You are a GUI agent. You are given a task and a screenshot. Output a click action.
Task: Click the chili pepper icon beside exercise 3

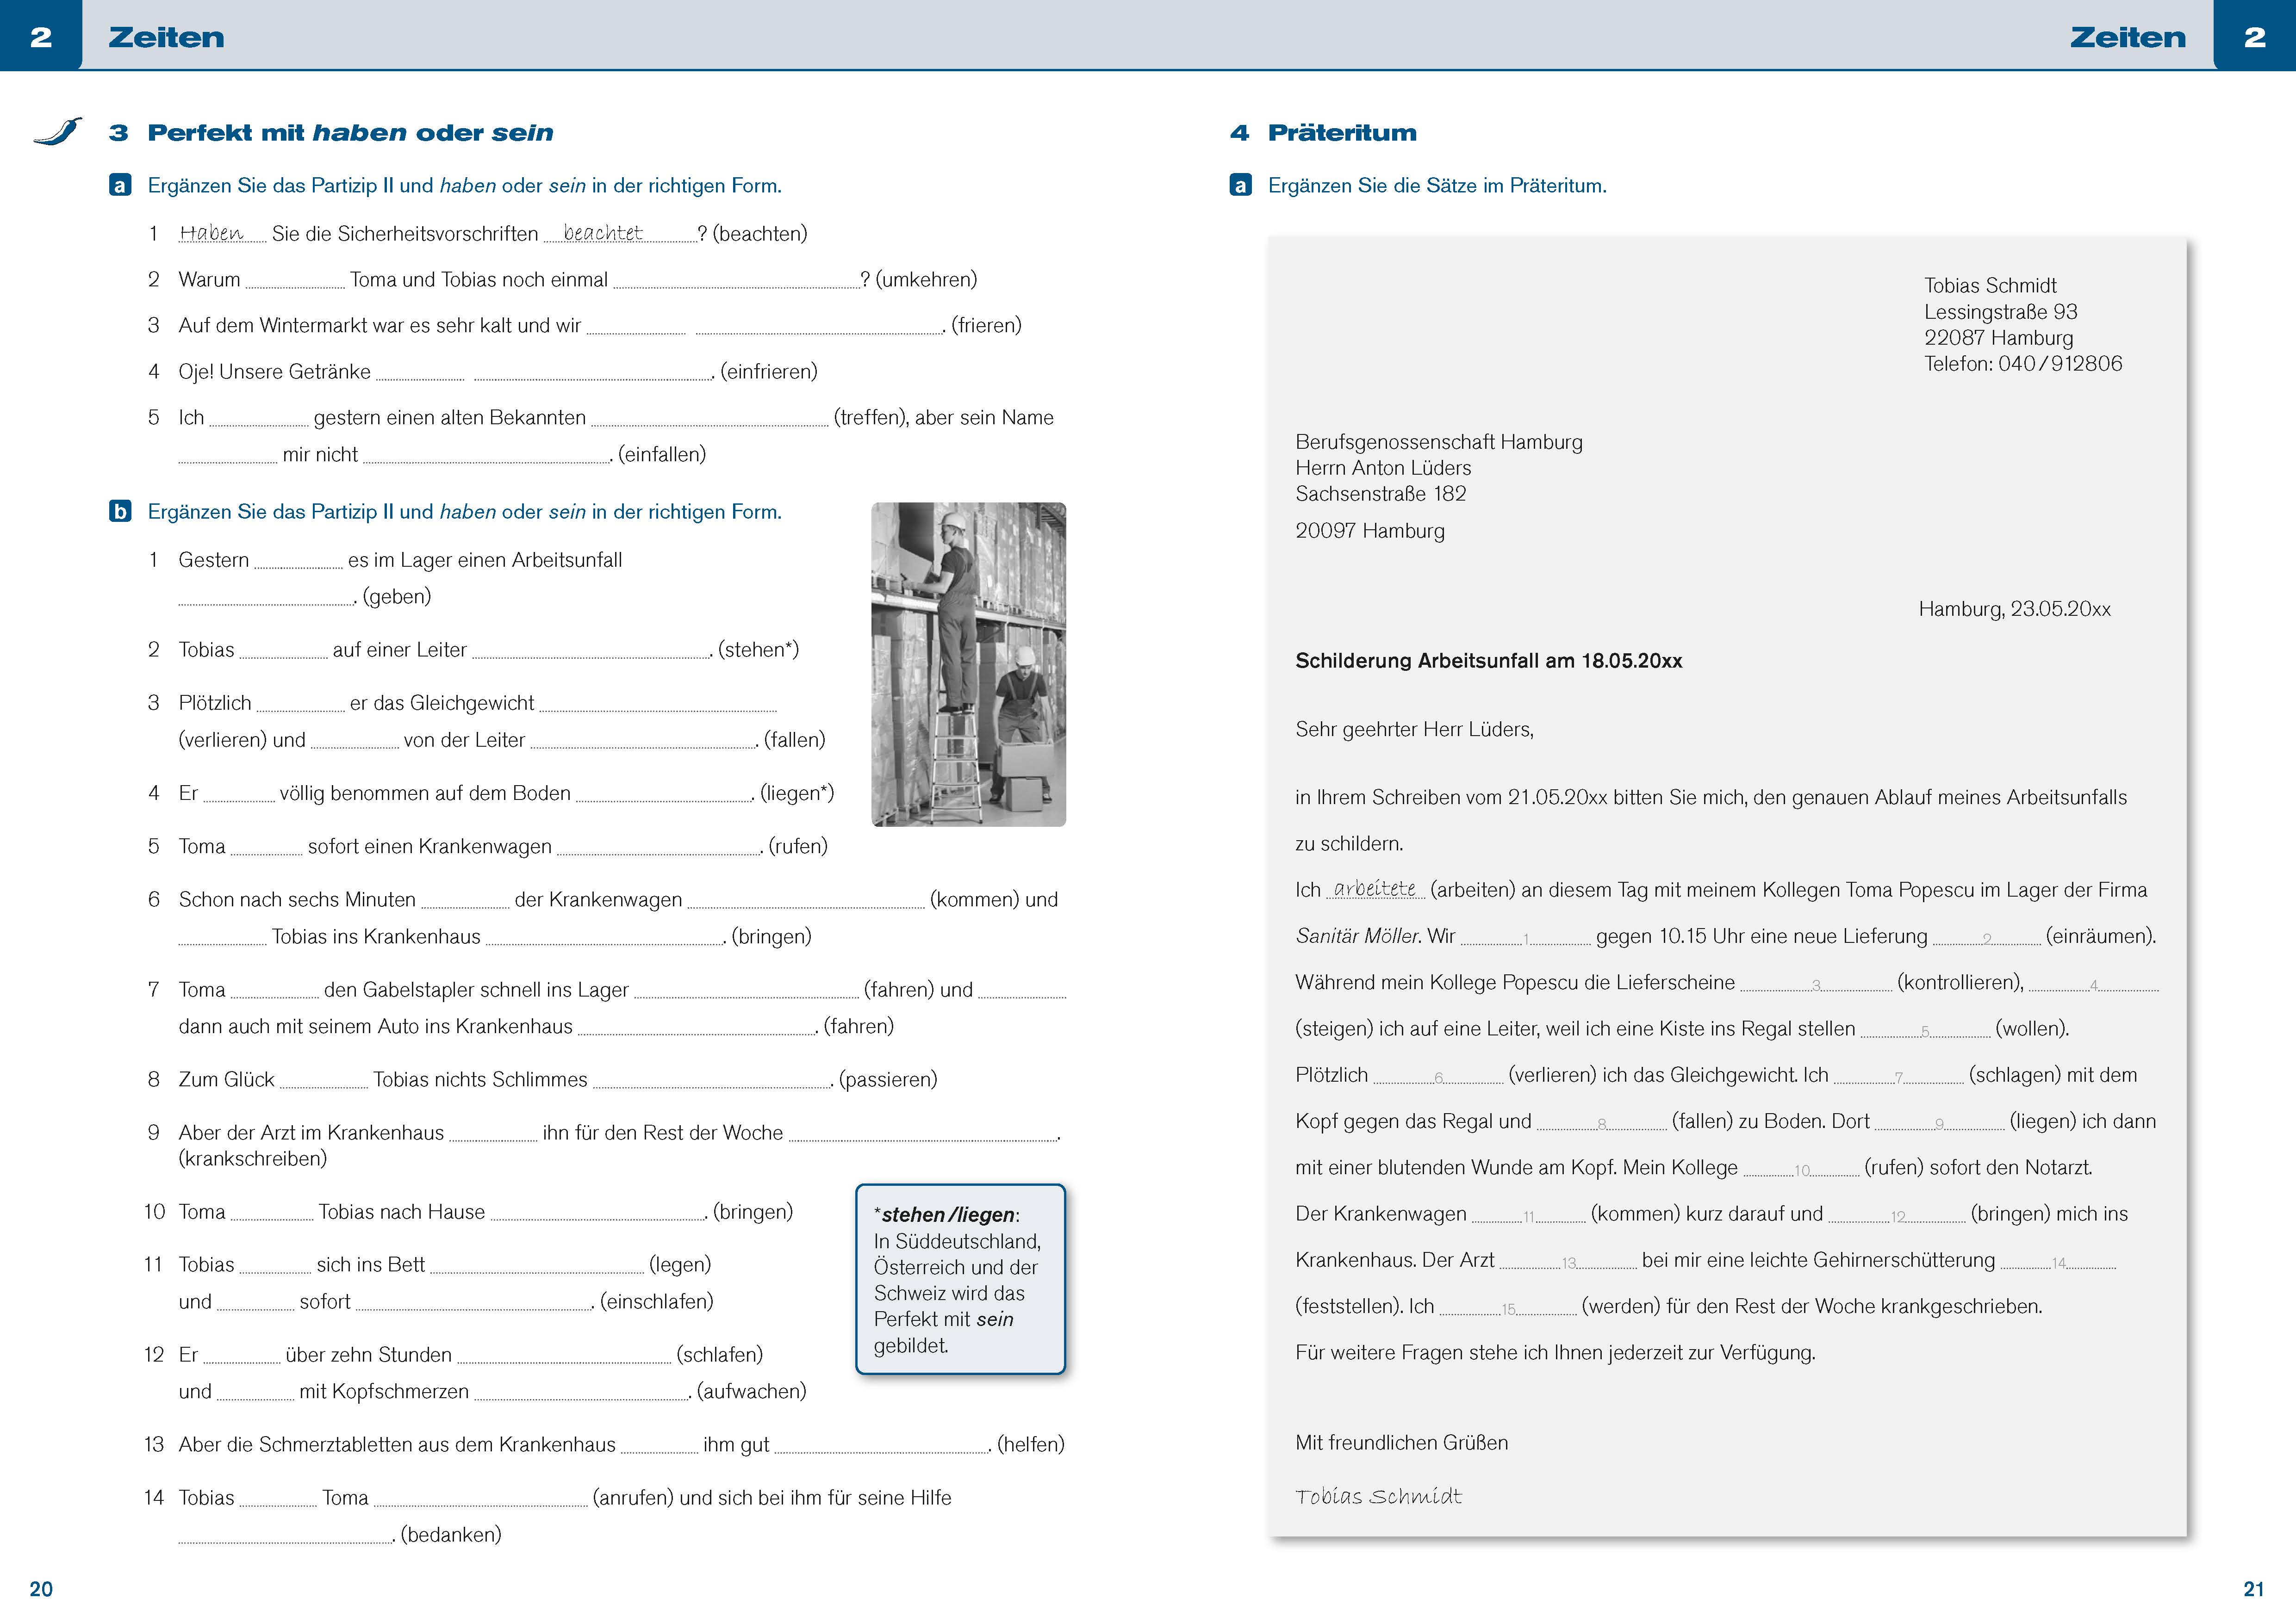click(x=57, y=132)
